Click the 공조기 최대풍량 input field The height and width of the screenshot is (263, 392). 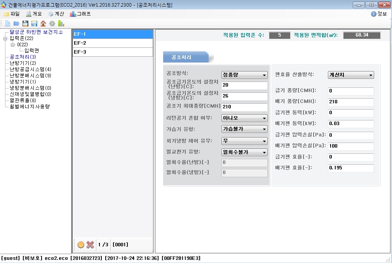244,107
